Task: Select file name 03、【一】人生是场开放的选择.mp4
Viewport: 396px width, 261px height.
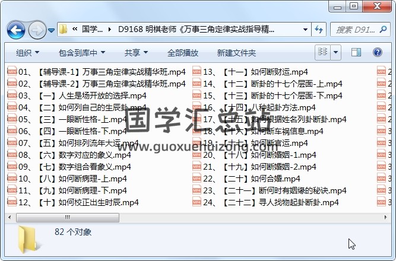Action: 83,96
